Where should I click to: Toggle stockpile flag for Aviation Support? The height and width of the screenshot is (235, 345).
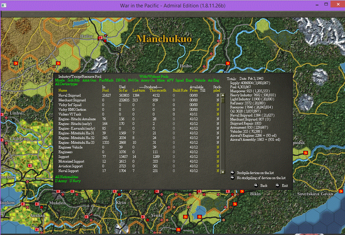[218, 166]
